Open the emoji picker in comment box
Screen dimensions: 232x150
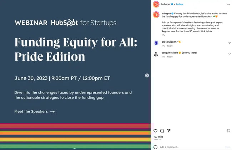[x=156, y=147]
